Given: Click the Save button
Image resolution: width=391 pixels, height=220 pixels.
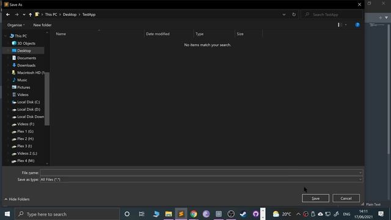Looking at the screenshot, I should (x=315, y=198).
